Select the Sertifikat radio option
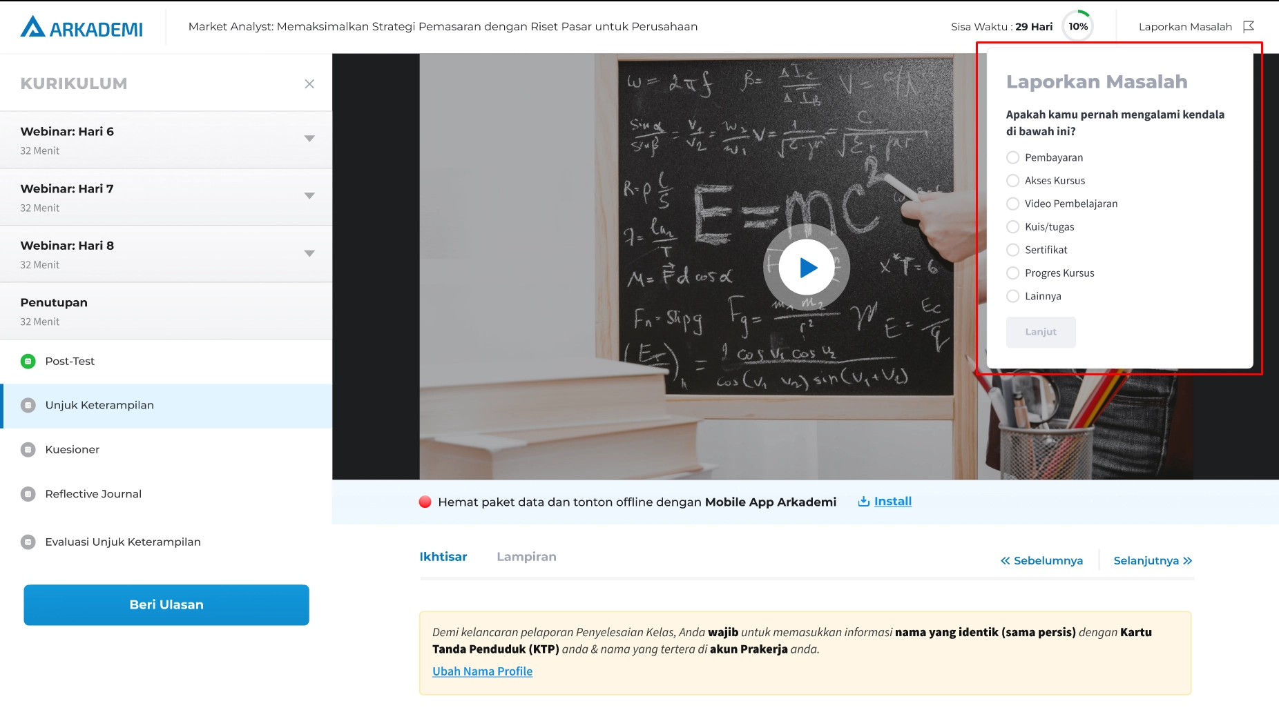 coord(1013,250)
